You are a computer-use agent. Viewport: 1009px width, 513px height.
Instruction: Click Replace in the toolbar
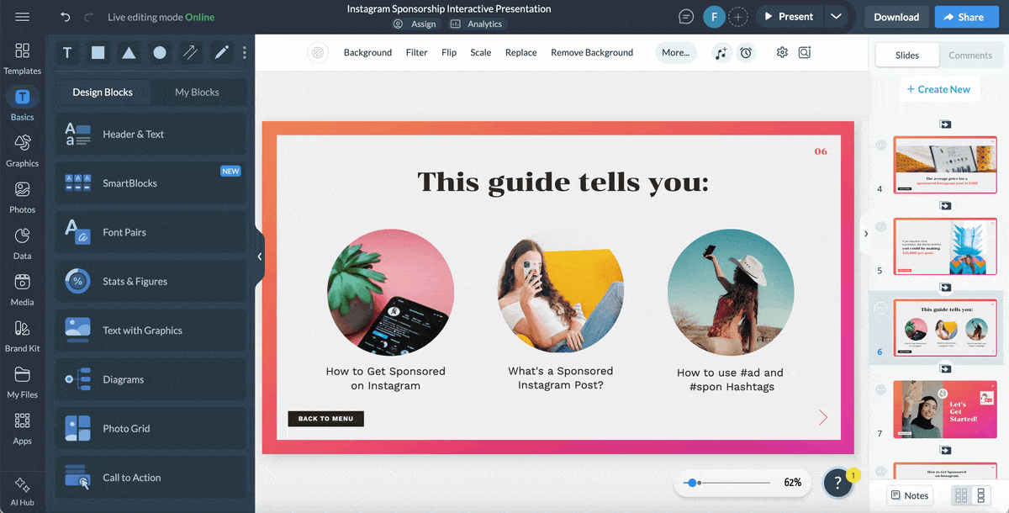pyautogui.click(x=521, y=52)
